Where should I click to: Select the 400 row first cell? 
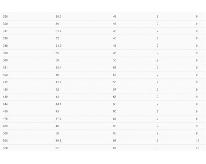pyautogui.click(x=5, y=75)
